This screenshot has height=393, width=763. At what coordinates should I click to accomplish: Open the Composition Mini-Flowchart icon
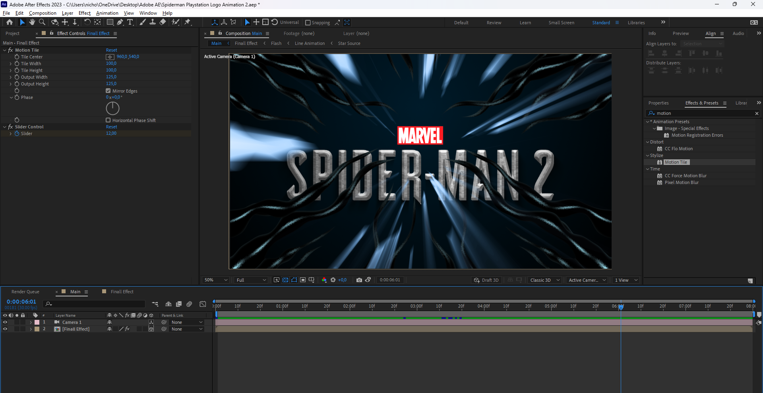(x=155, y=304)
